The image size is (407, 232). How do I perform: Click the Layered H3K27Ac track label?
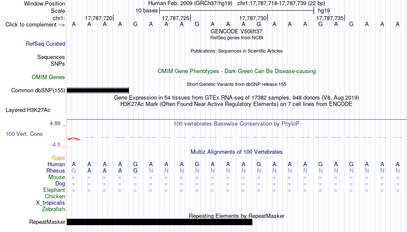(x=28, y=110)
